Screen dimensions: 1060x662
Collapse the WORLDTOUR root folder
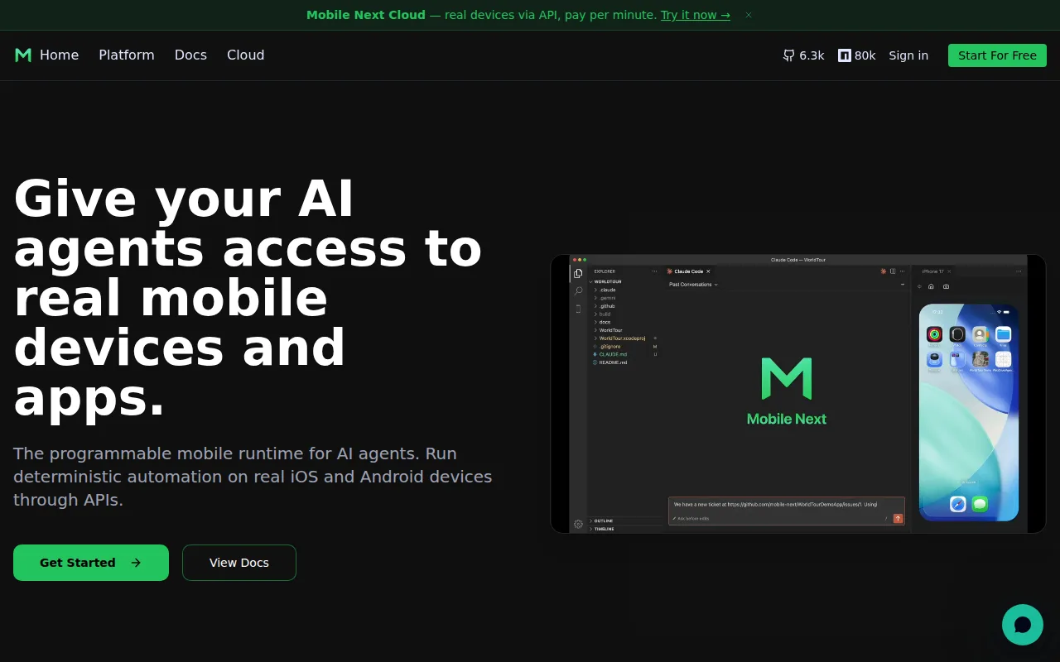607,281
